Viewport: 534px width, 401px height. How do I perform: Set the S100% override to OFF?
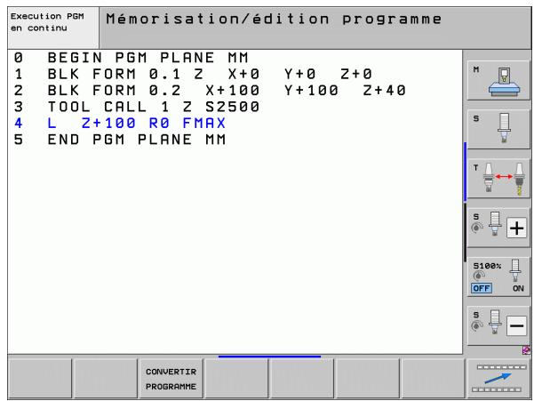click(482, 288)
